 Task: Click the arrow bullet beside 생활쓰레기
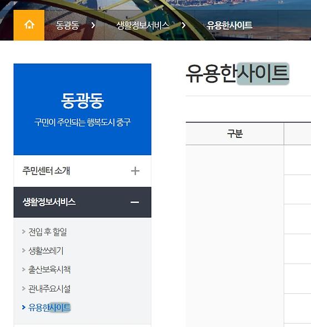tap(24, 251)
